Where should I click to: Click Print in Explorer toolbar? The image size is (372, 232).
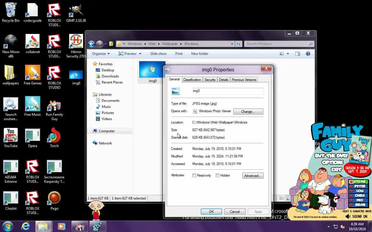(x=179, y=54)
